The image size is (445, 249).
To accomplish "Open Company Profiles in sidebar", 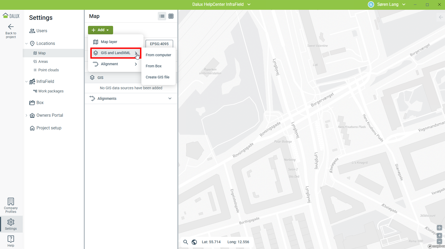I will [11, 205].
